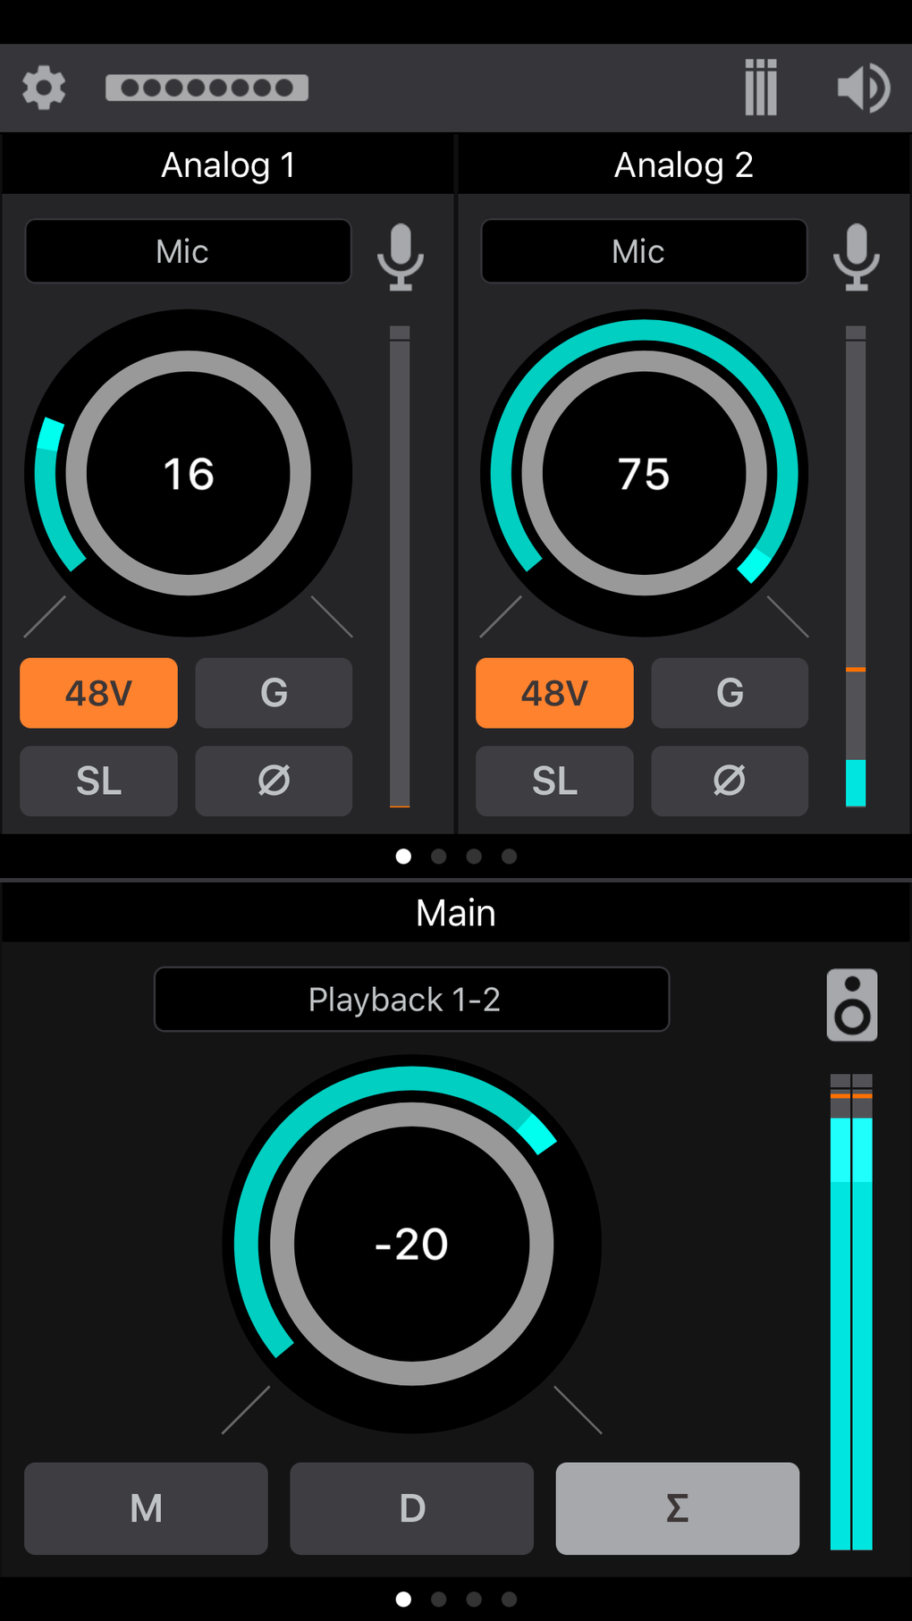Open Analog 1 Mic input type selector
This screenshot has height=1621, width=912.
tap(188, 251)
